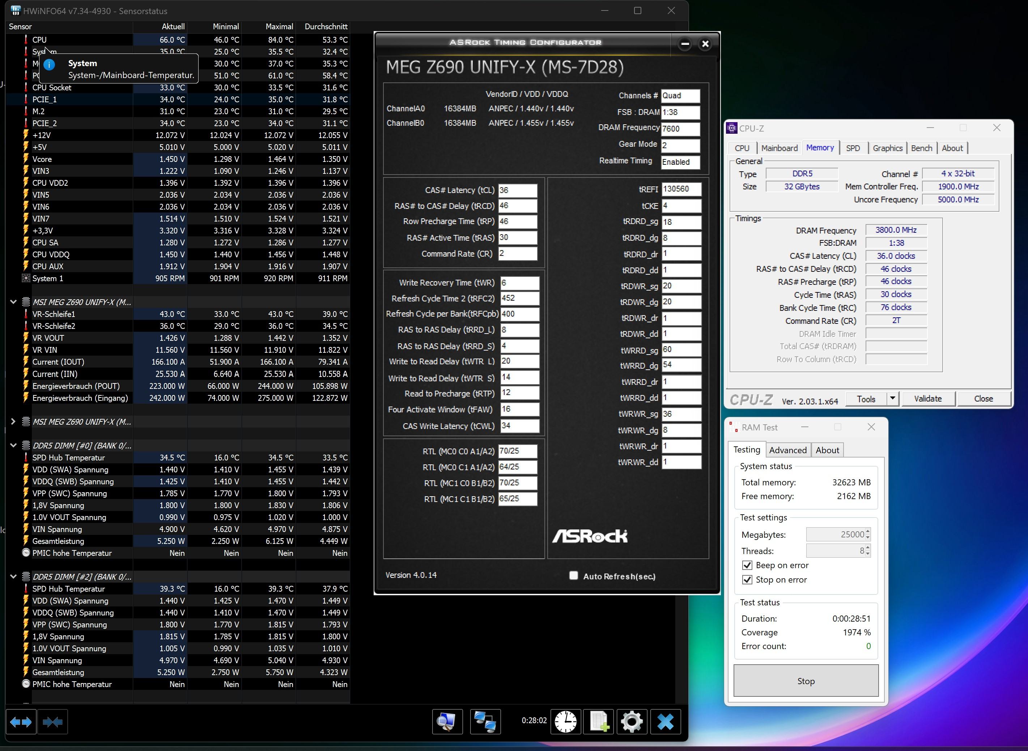This screenshot has width=1028, height=751.
Task: Open HWiNFO summary monitor with magnifier icon
Action: point(447,721)
